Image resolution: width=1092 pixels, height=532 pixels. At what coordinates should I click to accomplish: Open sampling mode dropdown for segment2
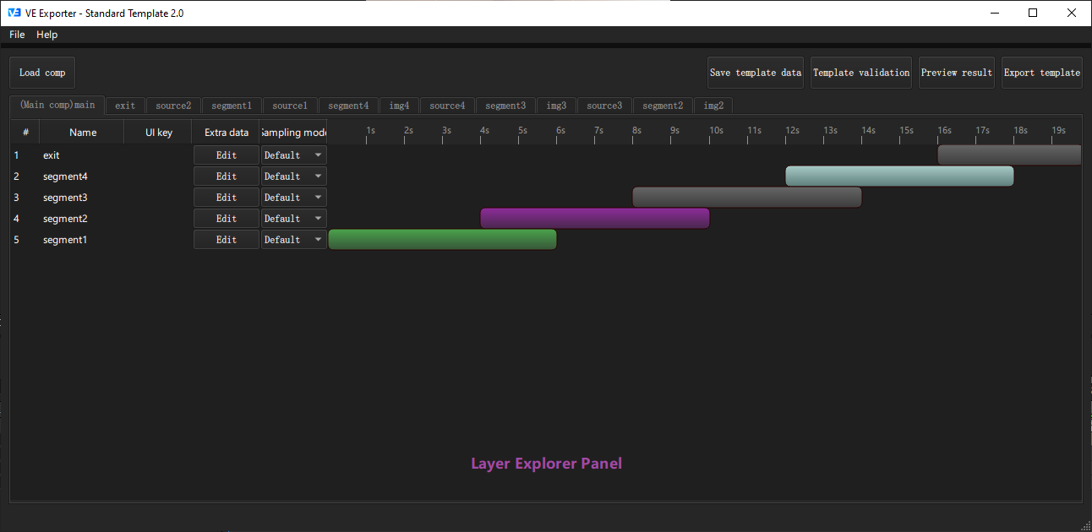[x=293, y=219]
